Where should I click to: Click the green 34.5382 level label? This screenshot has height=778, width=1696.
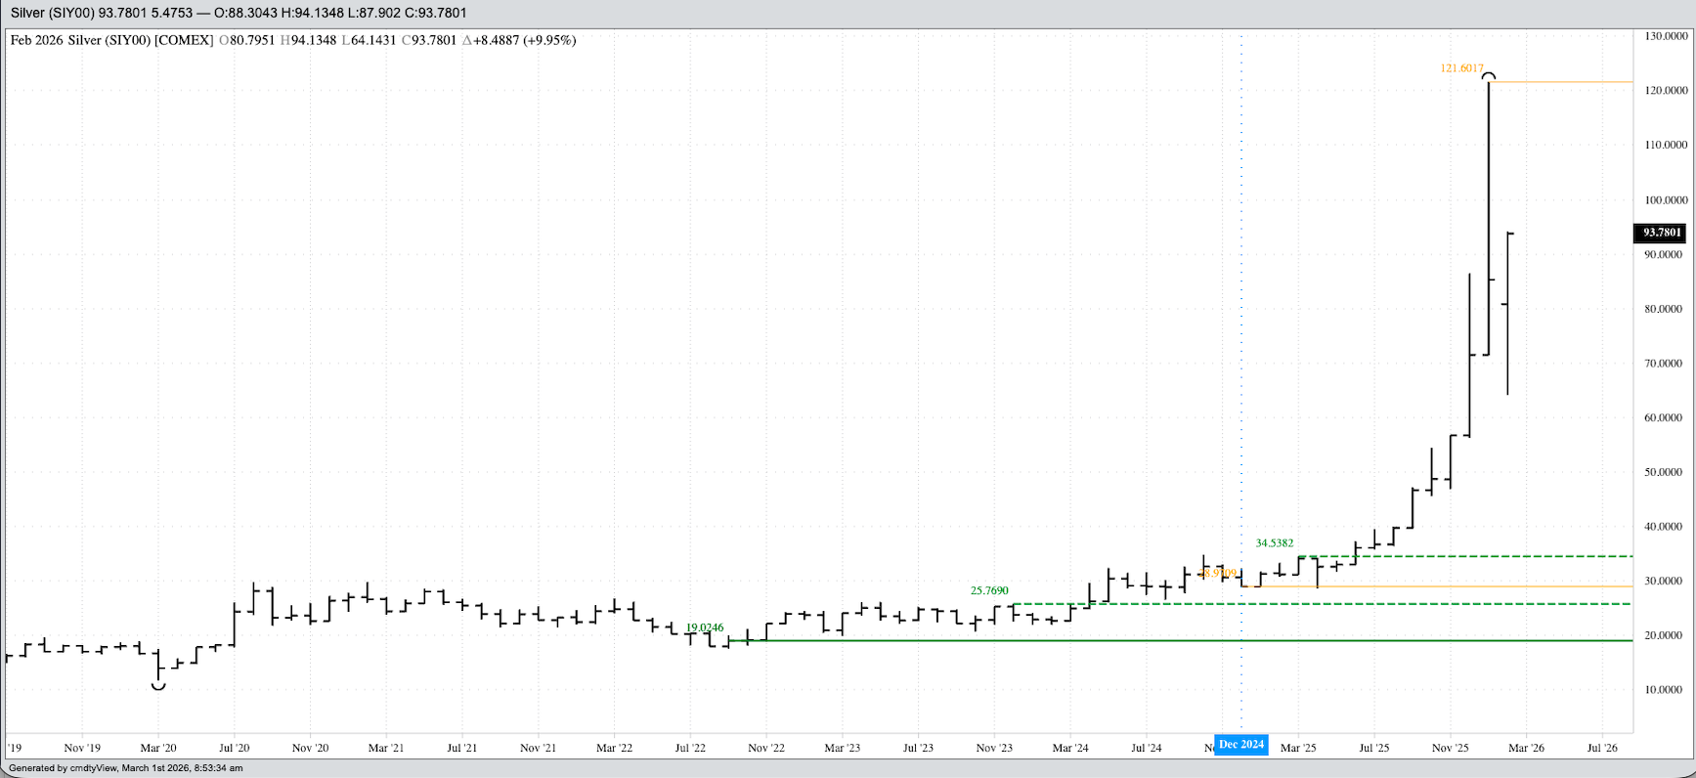tap(1274, 543)
